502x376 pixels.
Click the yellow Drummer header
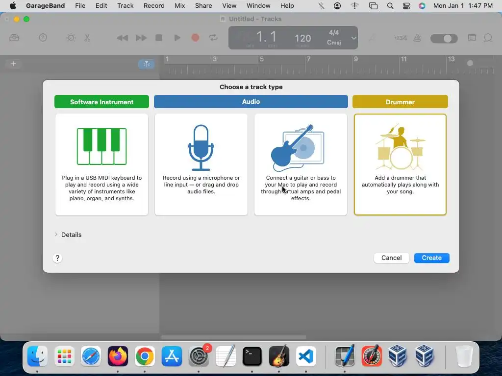coord(400,102)
